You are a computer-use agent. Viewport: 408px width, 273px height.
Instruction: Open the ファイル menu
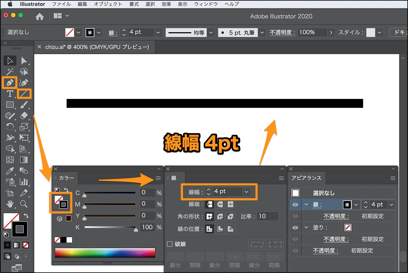click(61, 4)
